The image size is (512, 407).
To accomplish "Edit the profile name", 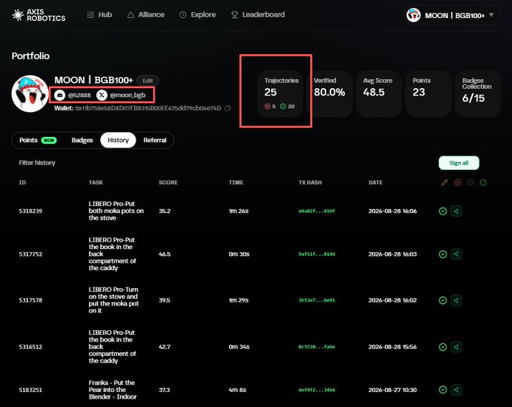I will point(148,80).
